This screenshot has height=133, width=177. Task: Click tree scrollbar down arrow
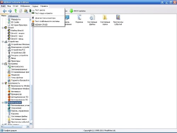31,123
